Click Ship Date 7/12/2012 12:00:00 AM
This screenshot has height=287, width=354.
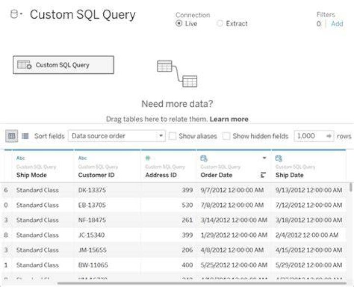(x=309, y=205)
